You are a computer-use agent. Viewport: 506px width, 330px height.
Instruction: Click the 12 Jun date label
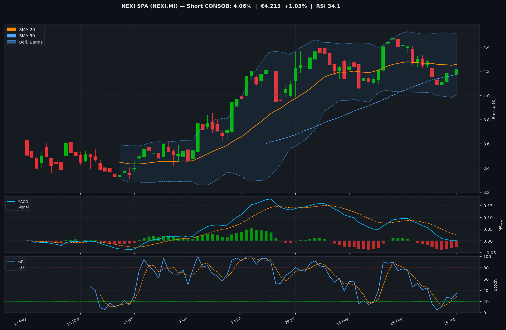[128, 321]
